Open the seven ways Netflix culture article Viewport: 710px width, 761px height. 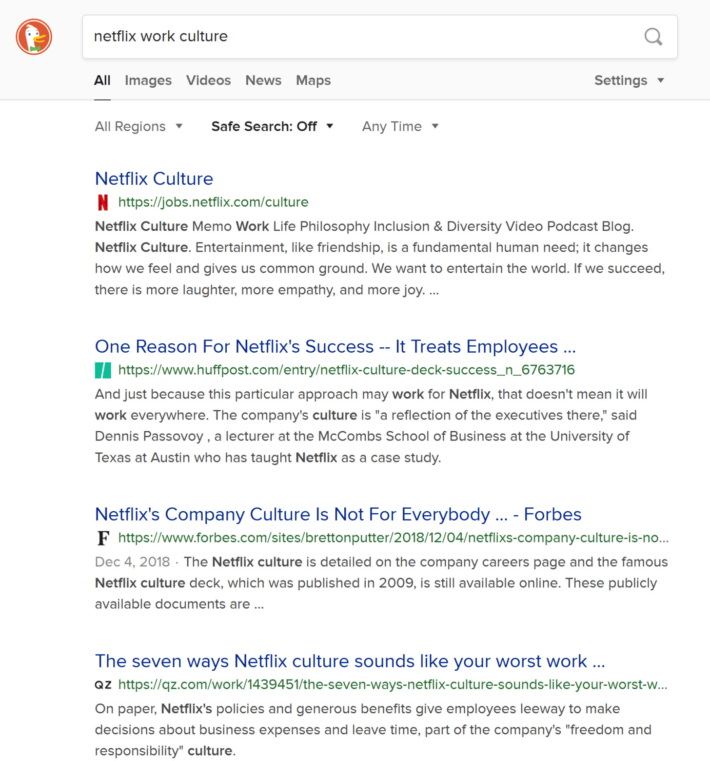click(x=350, y=661)
